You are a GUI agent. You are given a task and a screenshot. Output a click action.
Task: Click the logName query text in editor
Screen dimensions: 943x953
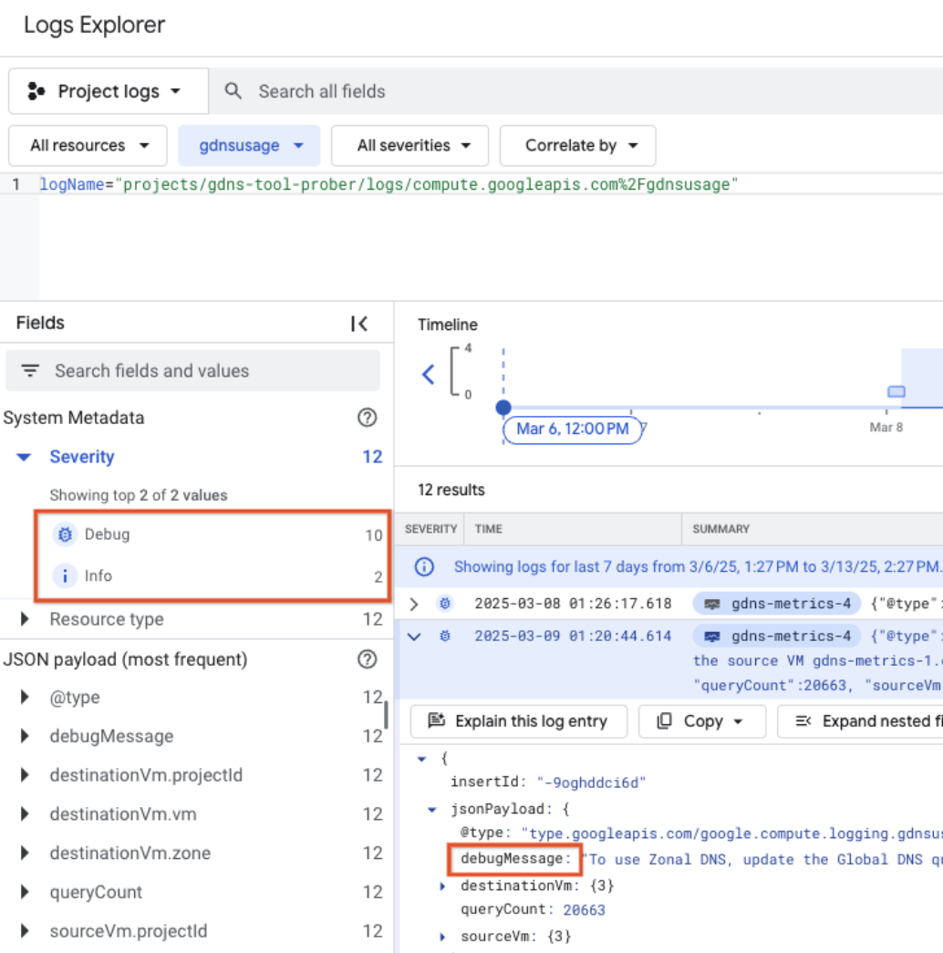pos(389,184)
